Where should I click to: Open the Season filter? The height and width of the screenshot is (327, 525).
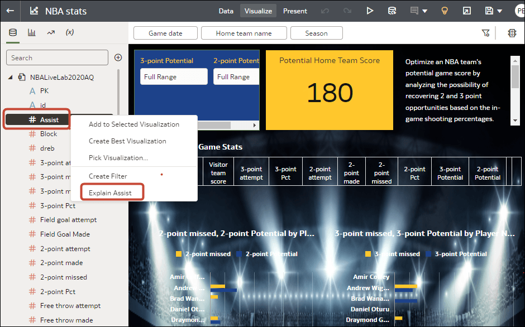[x=317, y=33]
